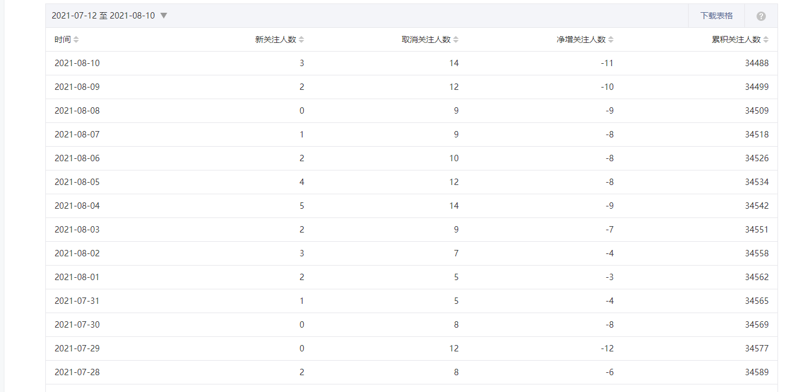The image size is (810, 392).
Task: Click the 2021-07-12 至 2021-08-10 date range
Action: click(x=103, y=16)
